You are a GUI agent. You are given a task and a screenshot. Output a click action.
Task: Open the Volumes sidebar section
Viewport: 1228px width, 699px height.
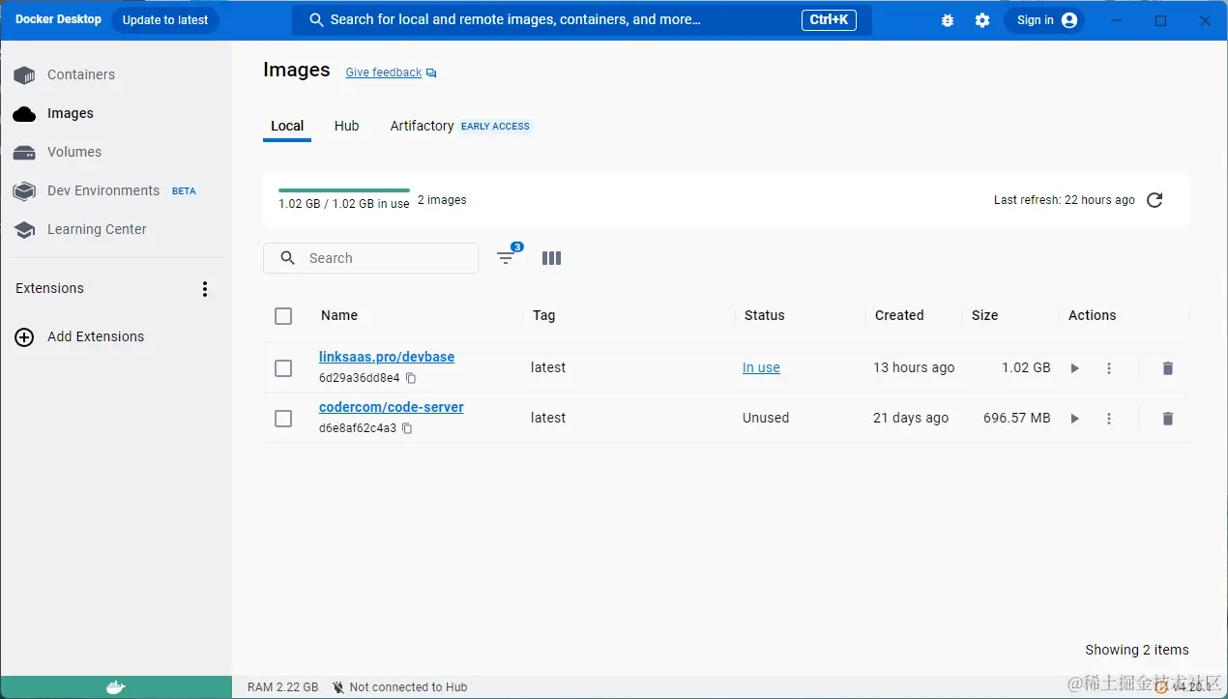(74, 152)
